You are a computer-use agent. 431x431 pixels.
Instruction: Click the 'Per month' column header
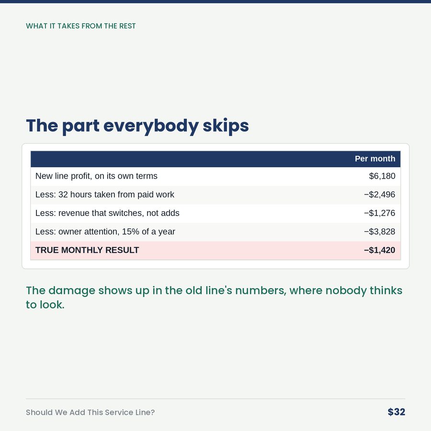[374, 159]
